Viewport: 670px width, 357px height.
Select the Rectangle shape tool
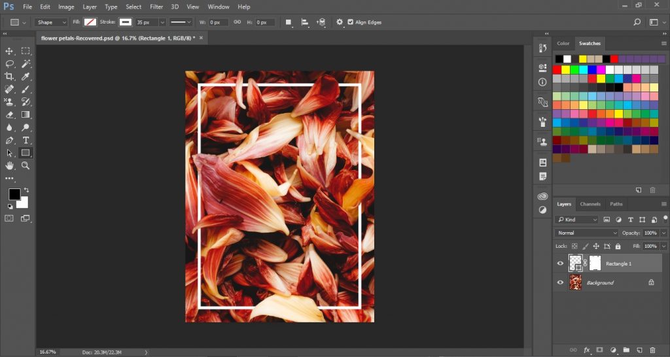click(26, 153)
